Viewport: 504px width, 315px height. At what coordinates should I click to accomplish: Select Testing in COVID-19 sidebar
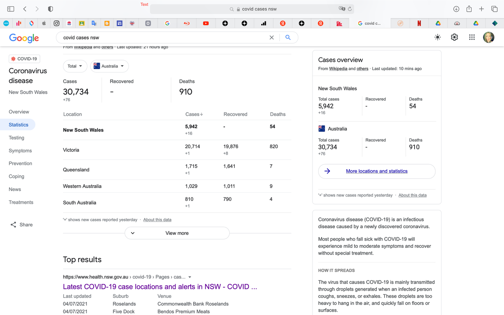tap(16, 138)
